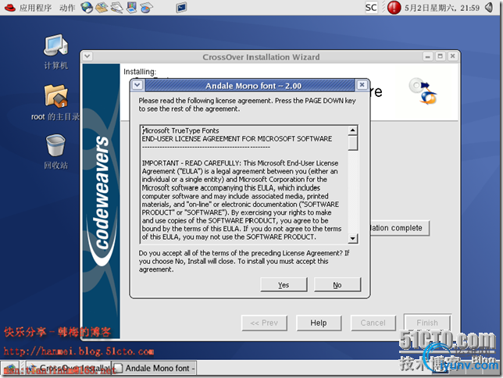Select the 回收站 (Trash) desktop icon

pyautogui.click(x=55, y=152)
